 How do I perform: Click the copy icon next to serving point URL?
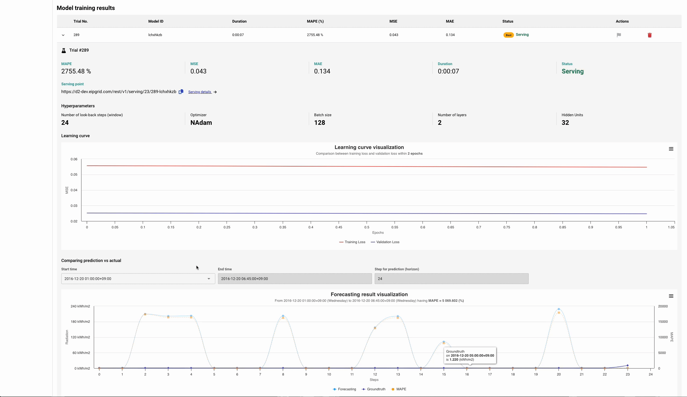click(181, 92)
